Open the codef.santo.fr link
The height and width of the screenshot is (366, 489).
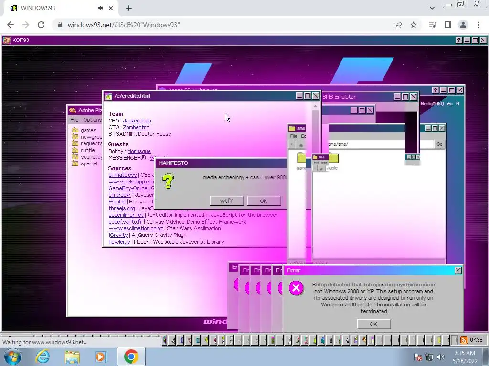pos(126,222)
